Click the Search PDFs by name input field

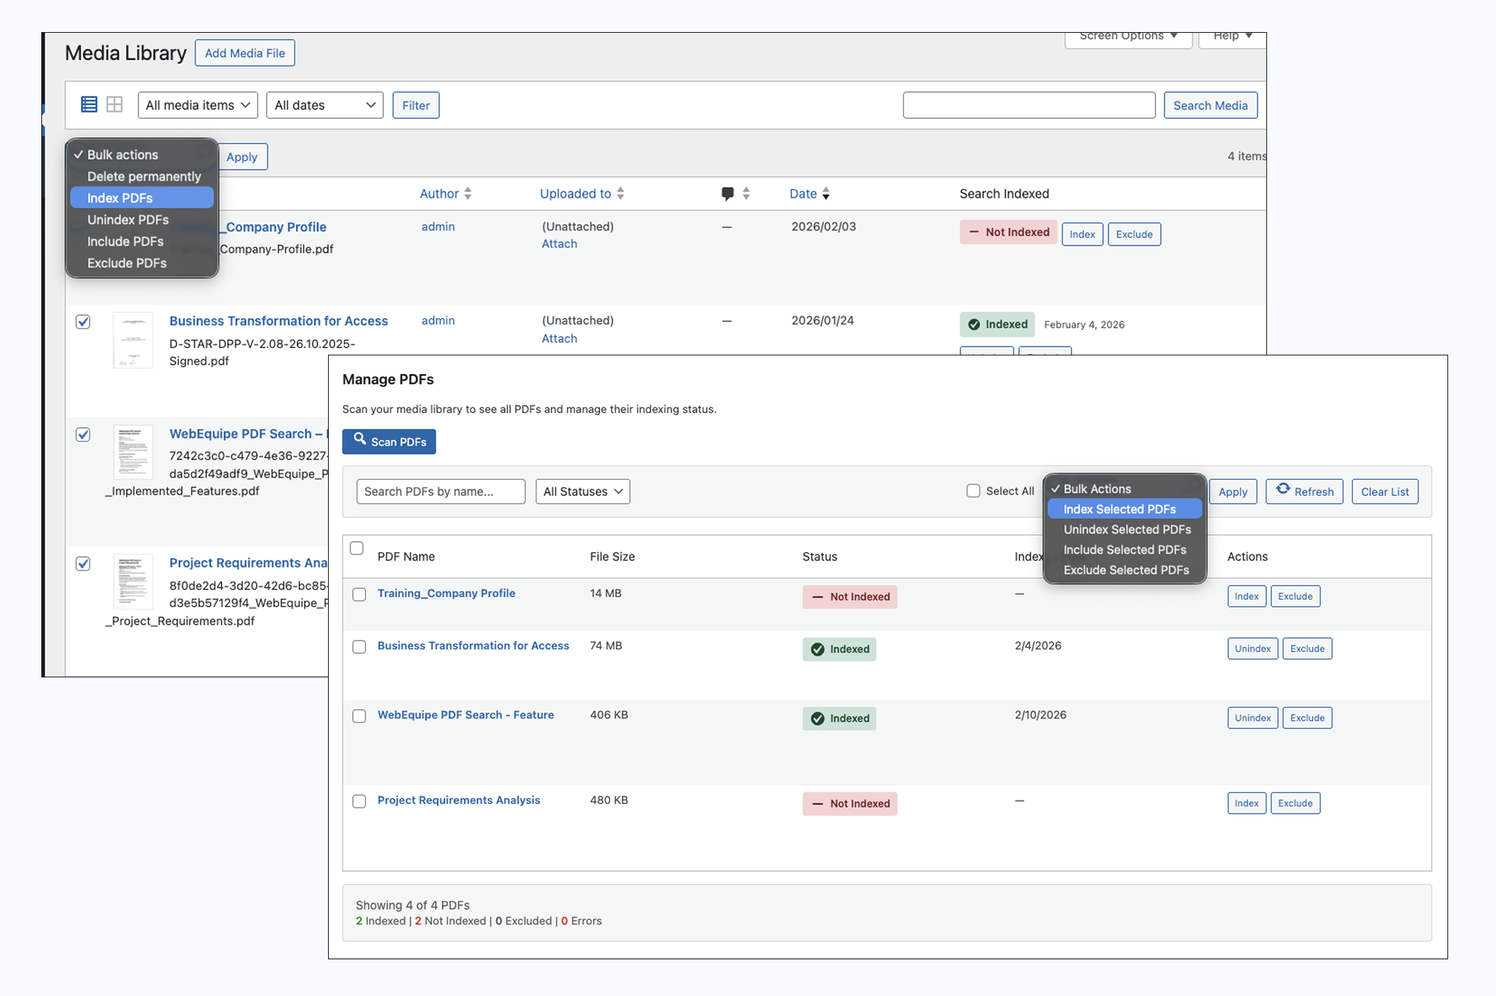point(440,491)
